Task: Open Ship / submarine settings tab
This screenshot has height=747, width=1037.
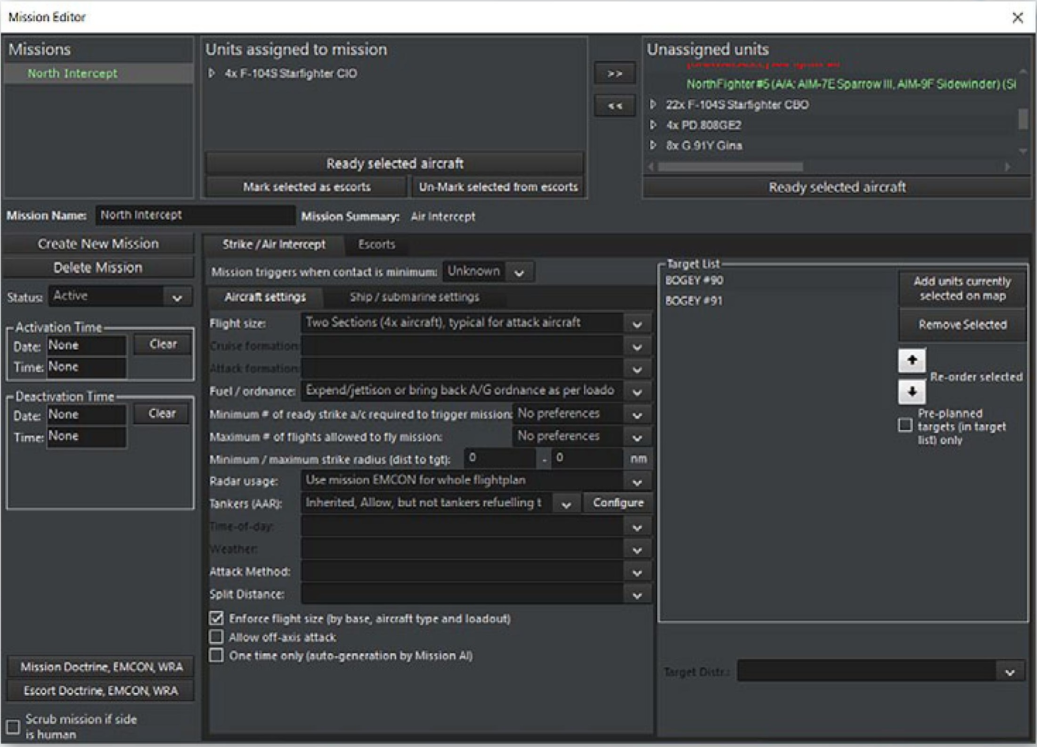Action: tap(414, 297)
